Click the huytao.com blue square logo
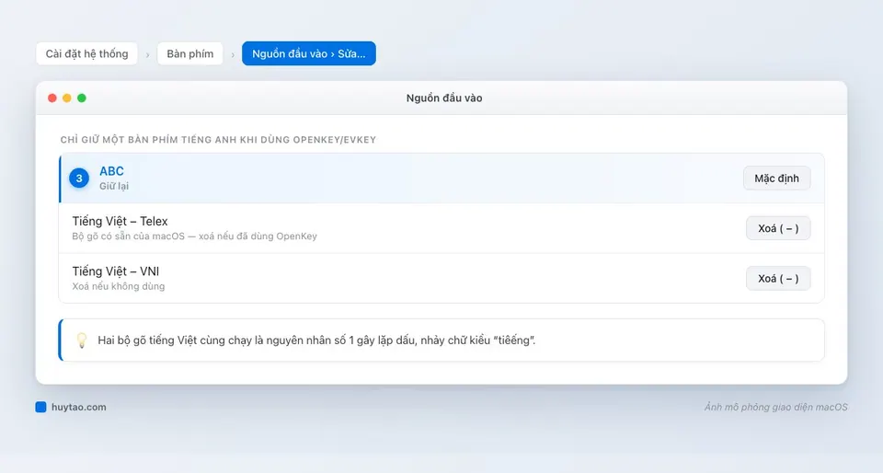 [40, 407]
